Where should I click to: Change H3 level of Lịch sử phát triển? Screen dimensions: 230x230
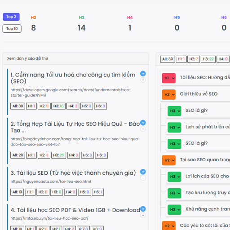coord(174,128)
